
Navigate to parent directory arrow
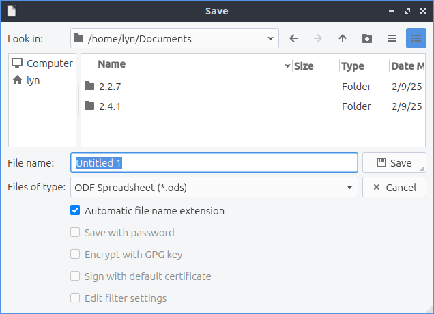[x=343, y=39]
